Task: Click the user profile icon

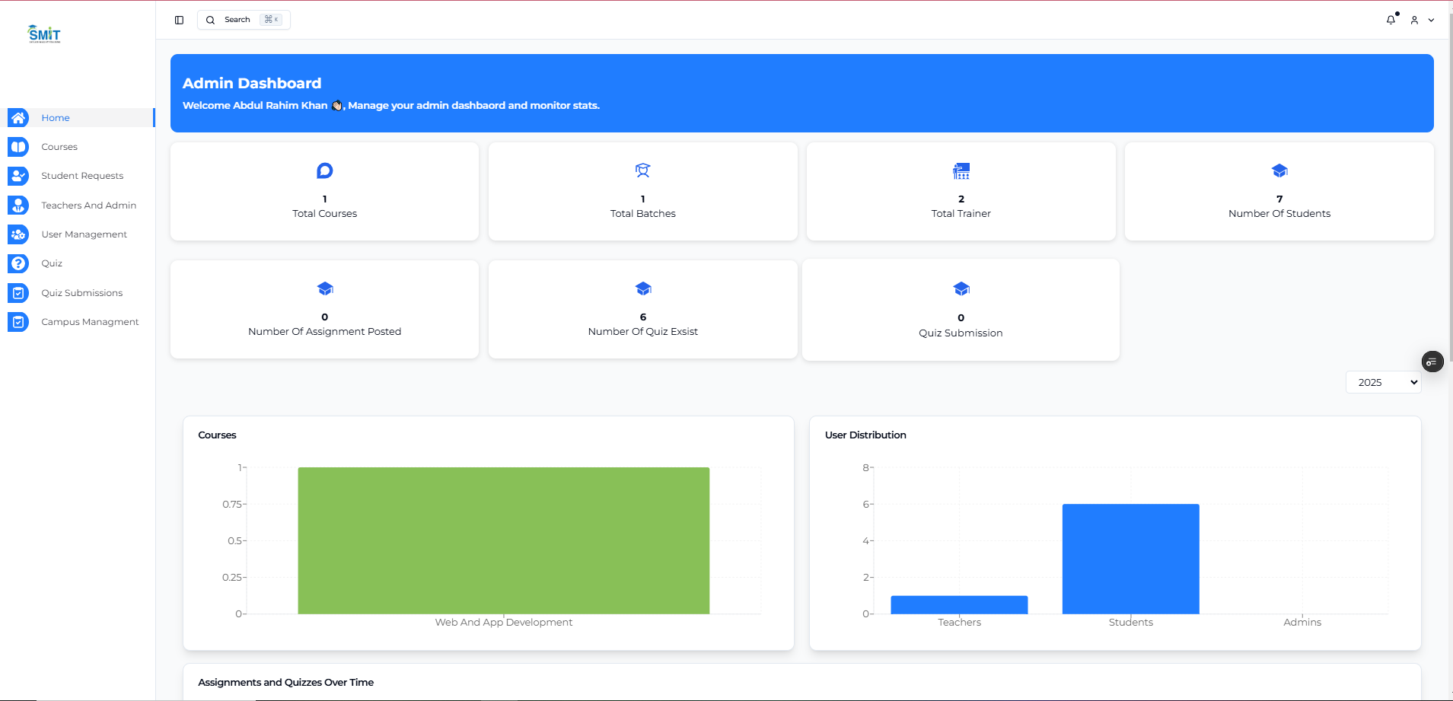Action: 1414,20
